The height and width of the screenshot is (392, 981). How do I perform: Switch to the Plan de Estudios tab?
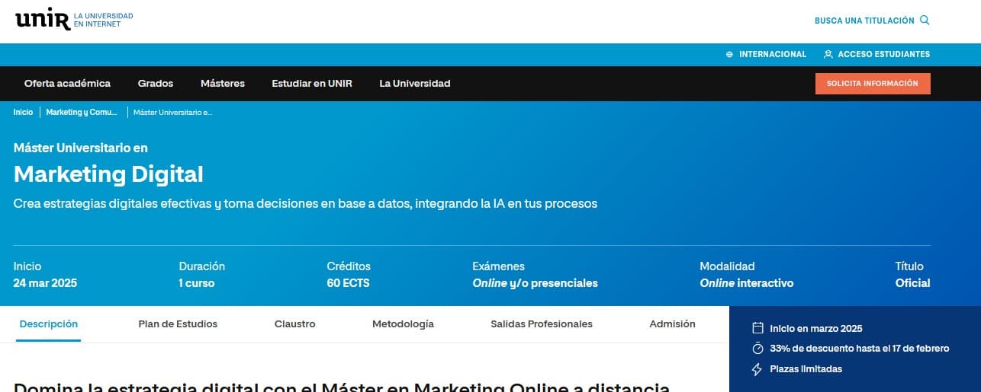178,324
